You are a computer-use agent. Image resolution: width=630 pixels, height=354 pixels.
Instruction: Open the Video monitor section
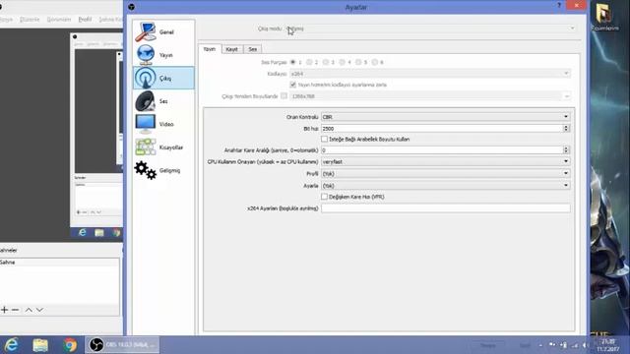tap(163, 124)
